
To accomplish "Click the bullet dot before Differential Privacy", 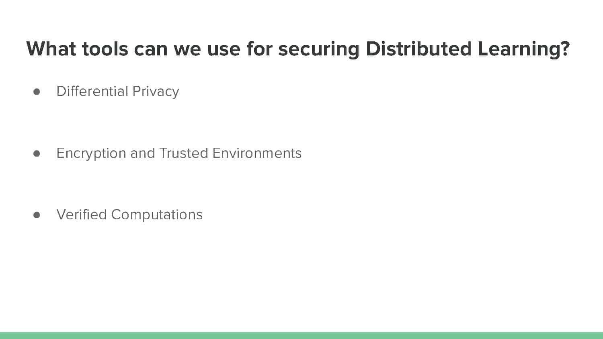I will click(x=37, y=92).
